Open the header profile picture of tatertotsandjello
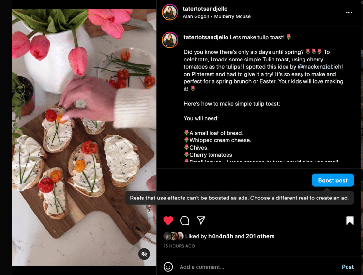363x275 pixels. point(170,12)
